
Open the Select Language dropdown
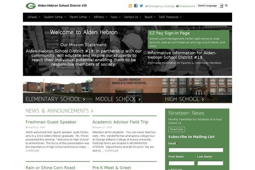pyautogui.click(x=210, y=6)
